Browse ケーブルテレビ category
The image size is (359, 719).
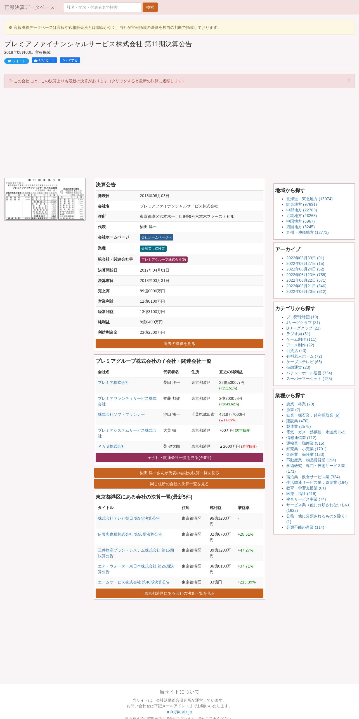point(304,362)
